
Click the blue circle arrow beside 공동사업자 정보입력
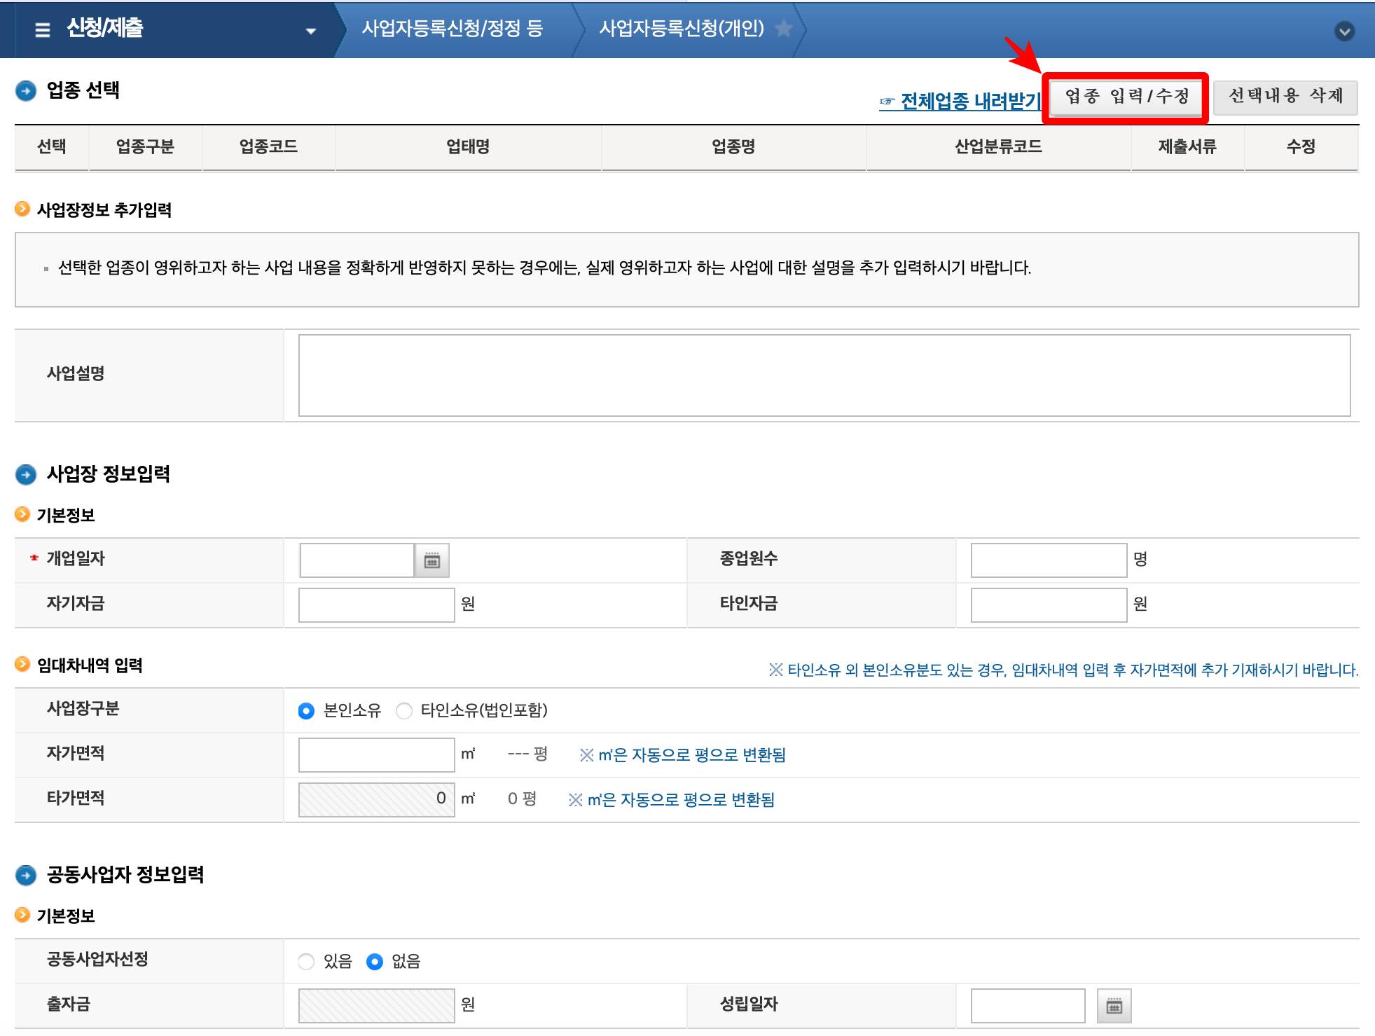click(x=26, y=874)
